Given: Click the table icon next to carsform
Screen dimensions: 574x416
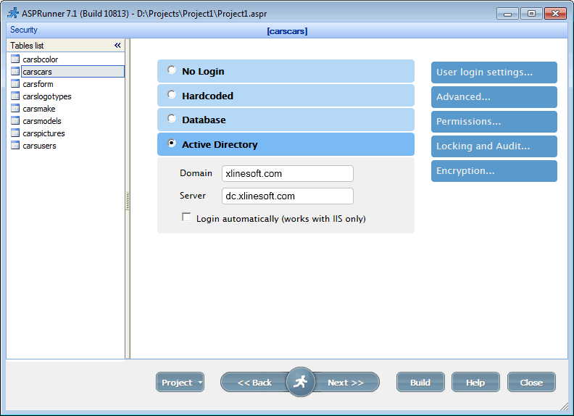Looking at the screenshot, I should pyautogui.click(x=15, y=84).
